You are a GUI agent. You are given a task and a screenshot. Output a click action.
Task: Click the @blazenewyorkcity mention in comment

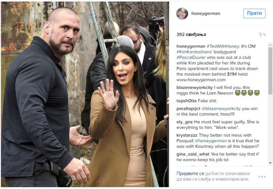pyautogui.click(x=221, y=109)
